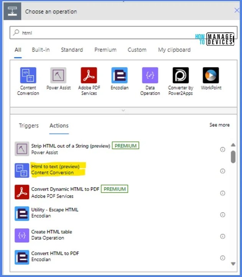Select the Adobe PDF Services connector icon
The image size is (242, 277).
(x=89, y=75)
